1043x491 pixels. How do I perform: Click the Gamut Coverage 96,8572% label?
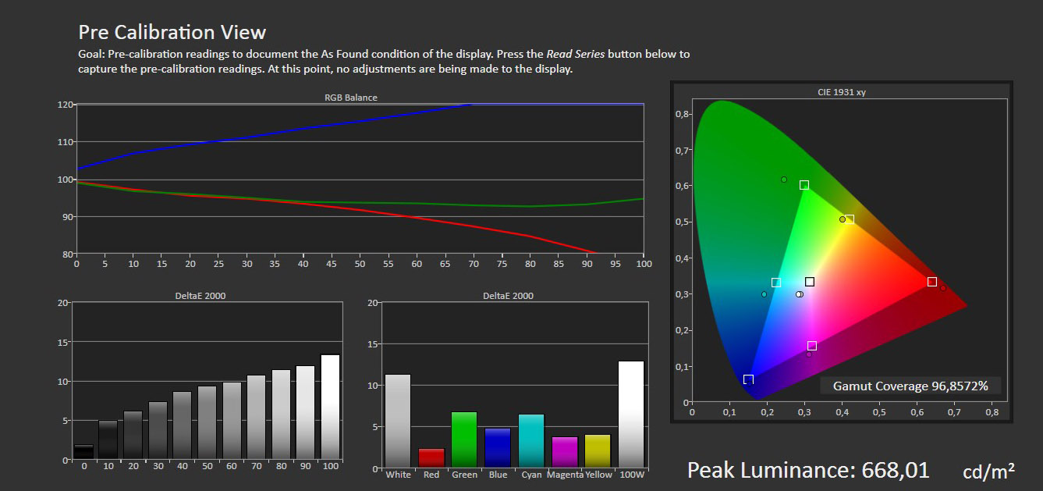[910, 386]
